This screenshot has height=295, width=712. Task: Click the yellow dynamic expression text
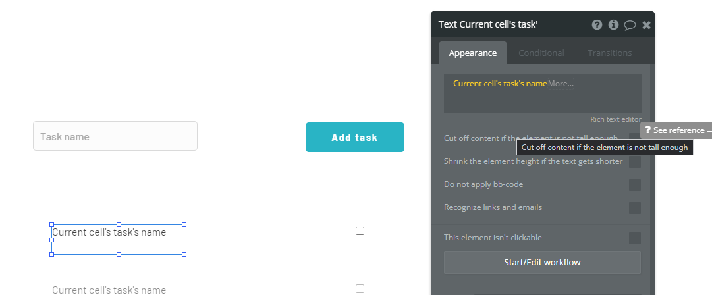[500, 84]
